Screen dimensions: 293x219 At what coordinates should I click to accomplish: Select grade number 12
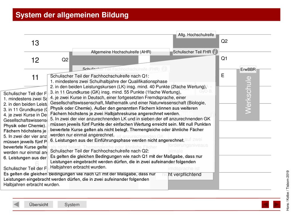35,60
